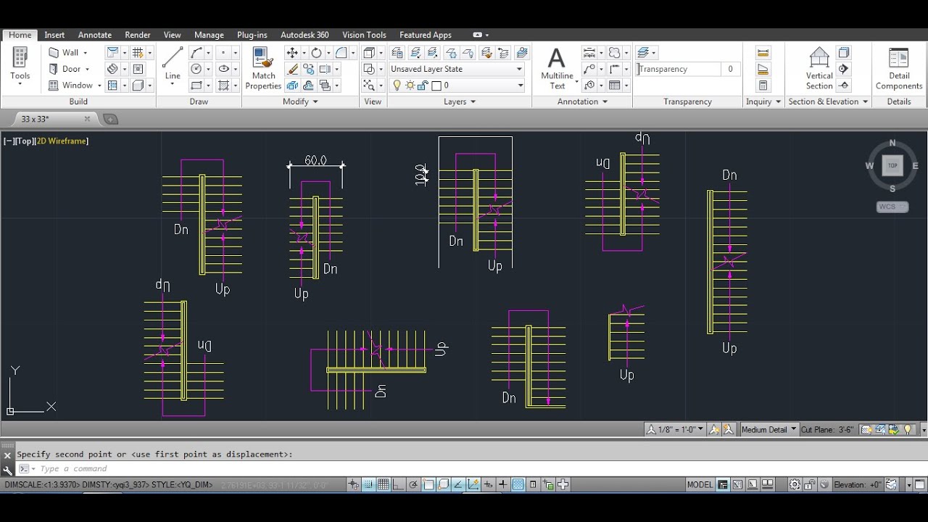This screenshot has width=928, height=522.
Task: Click the Match Properties tool
Action: 263,69
